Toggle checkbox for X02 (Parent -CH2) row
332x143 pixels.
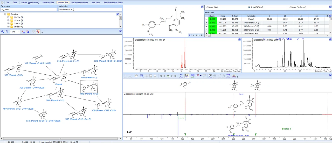point(206,26)
